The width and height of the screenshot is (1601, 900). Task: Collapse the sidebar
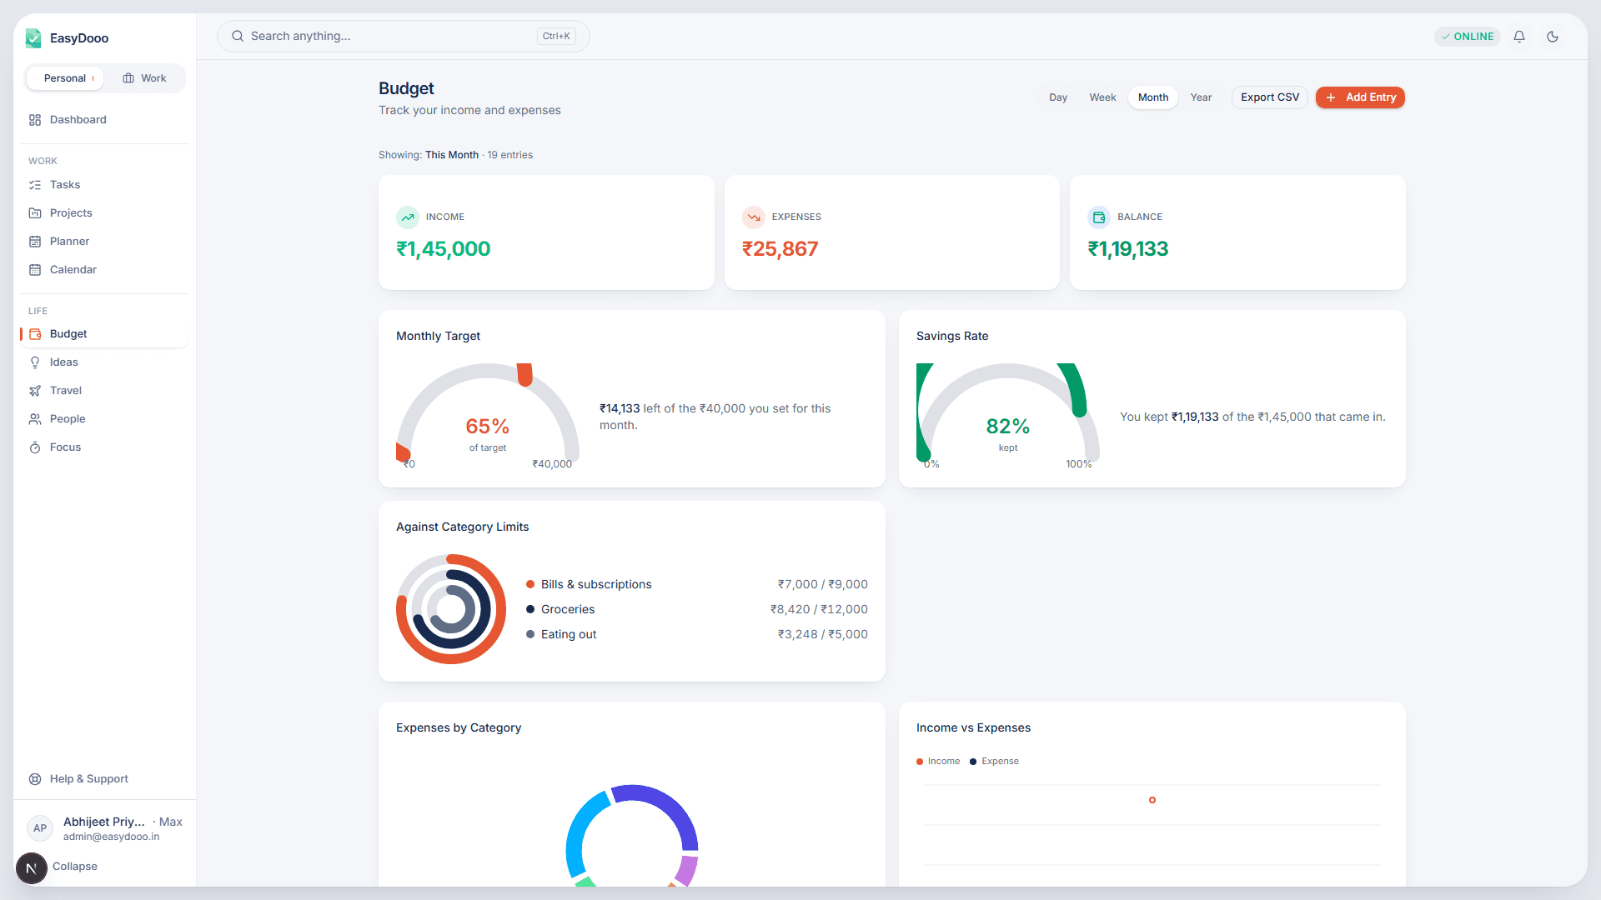[75, 867]
